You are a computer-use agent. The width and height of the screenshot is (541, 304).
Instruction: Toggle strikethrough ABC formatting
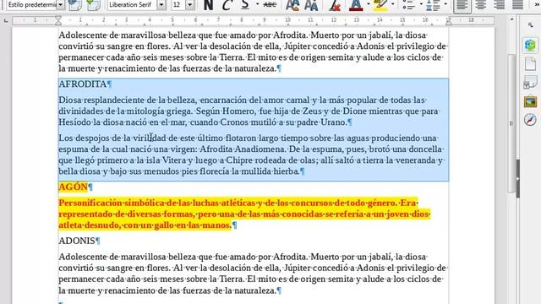coord(270,5)
